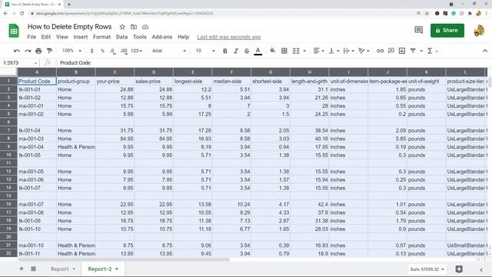Insert link icon
The width and height of the screenshot is (492, 277).
click(x=380, y=51)
